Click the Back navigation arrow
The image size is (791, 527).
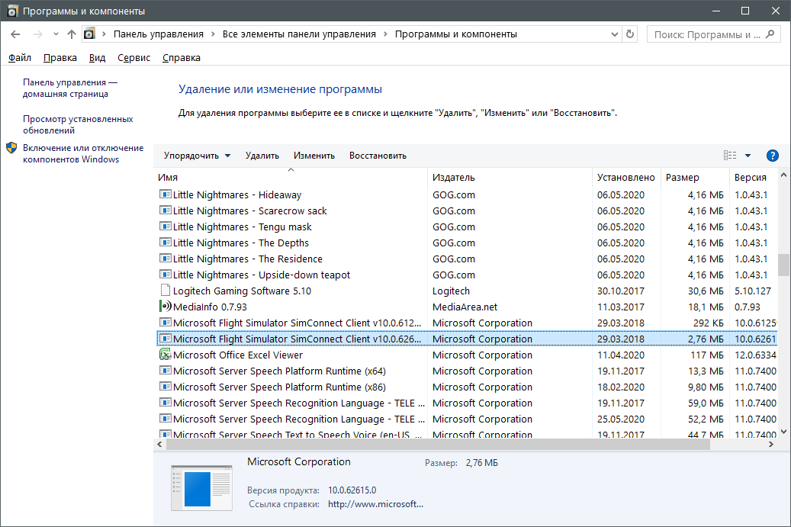tap(15, 34)
